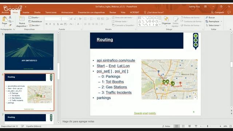The height and width of the screenshot is (131, 233).
Task: Open the font size combo box
Action: (x=65, y=19)
